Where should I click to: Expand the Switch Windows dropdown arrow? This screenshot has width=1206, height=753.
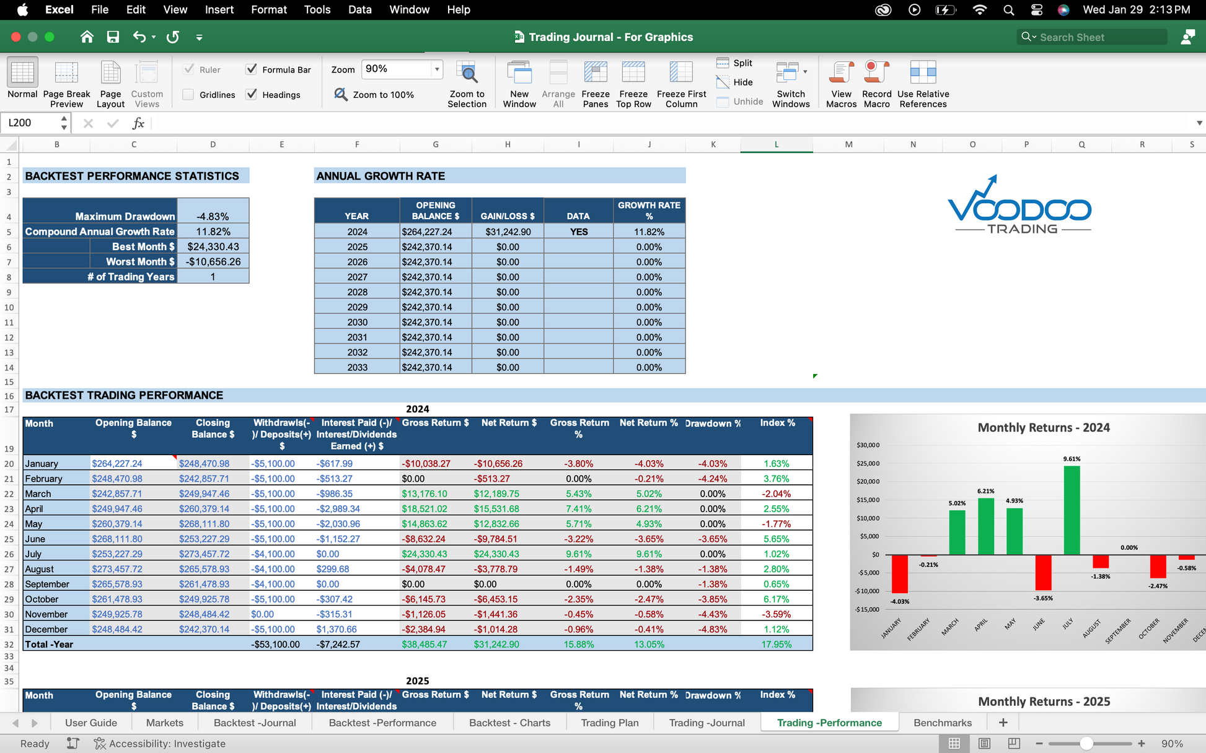(805, 72)
